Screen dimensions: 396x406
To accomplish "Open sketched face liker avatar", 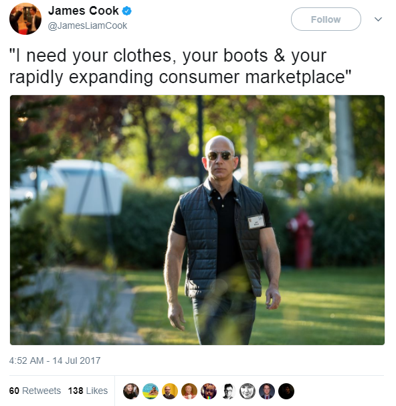I will (x=248, y=391).
